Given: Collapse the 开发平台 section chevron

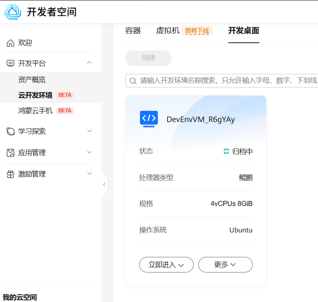Looking at the screenshot, I should click(x=89, y=63).
